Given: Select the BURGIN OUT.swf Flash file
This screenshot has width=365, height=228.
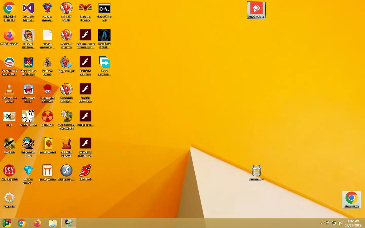Looking at the screenshot, I should click(x=85, y=66).
